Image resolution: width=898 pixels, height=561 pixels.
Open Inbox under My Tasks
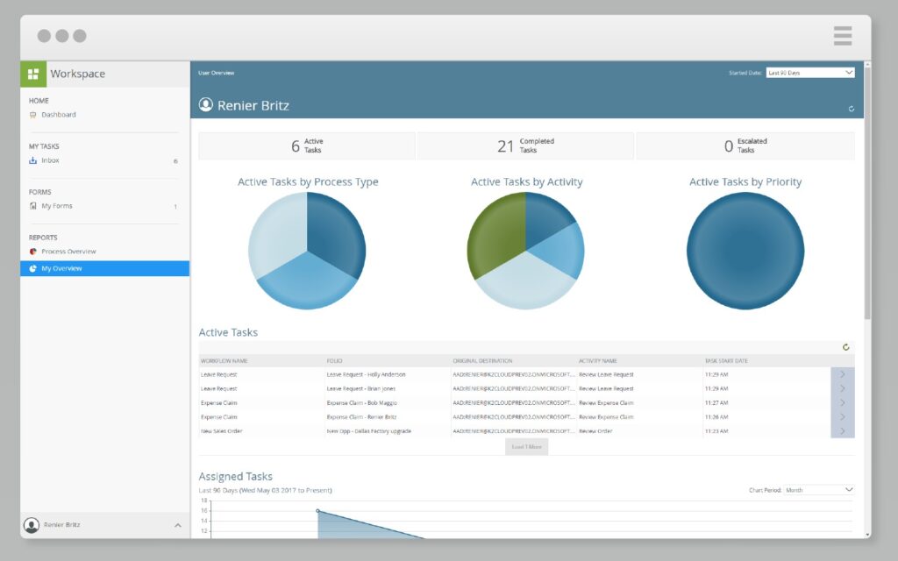pyautogui.click(x=50, y=160)
